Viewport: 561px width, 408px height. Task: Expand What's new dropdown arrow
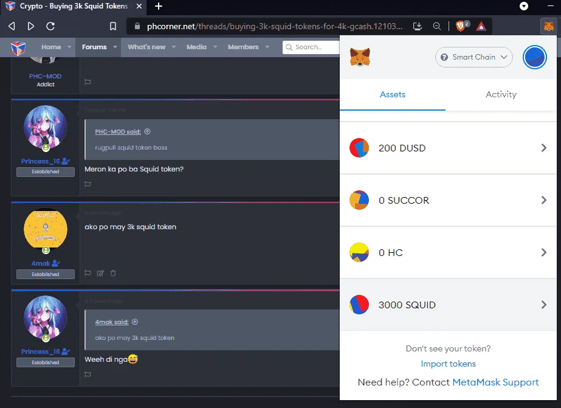[173, 47]
